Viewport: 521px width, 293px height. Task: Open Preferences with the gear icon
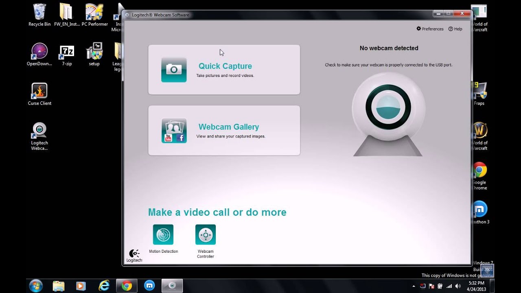(418, 29)
